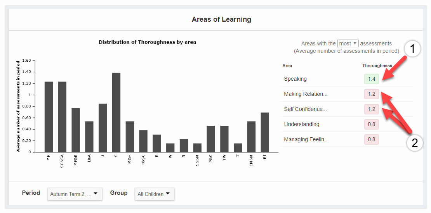Click the tallest bar labeled S
The image size is (431, 213).
pos(116,113)
